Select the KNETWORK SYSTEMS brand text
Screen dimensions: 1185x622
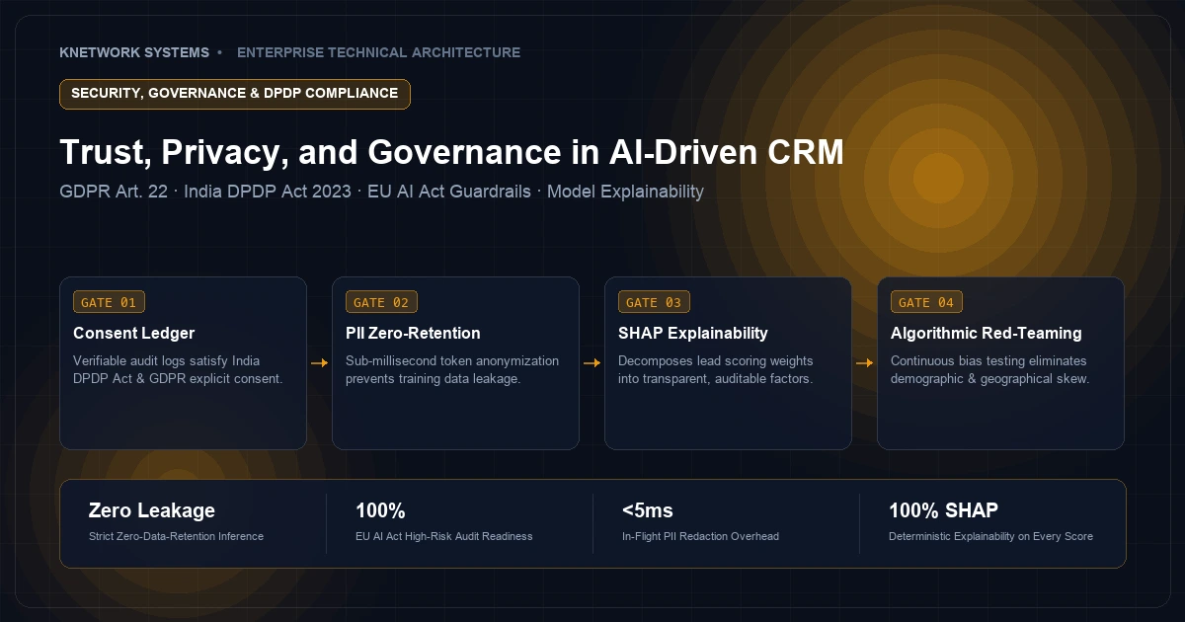134,52
